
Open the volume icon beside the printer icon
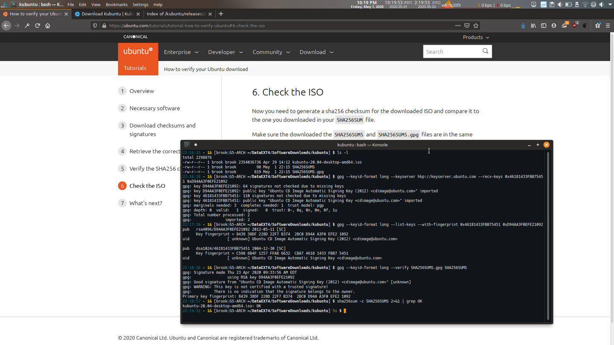pos(602,5)
